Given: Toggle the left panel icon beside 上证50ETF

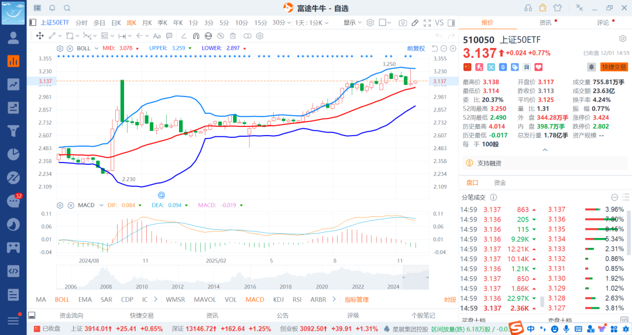Looking at the screenshot, I should pyautogui.click(x=33, y=23).
